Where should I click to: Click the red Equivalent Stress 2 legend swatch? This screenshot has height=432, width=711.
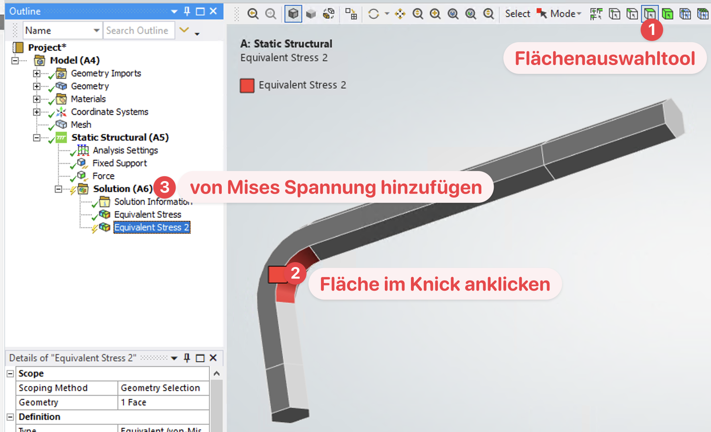247,85
